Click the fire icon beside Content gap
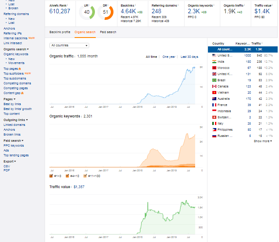 pyautogui.click(x=22, y=93)
